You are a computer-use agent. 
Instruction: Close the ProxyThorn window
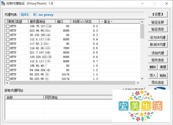pos(166,3)
